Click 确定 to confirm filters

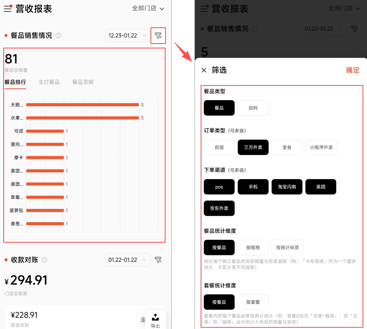(353, 70)
